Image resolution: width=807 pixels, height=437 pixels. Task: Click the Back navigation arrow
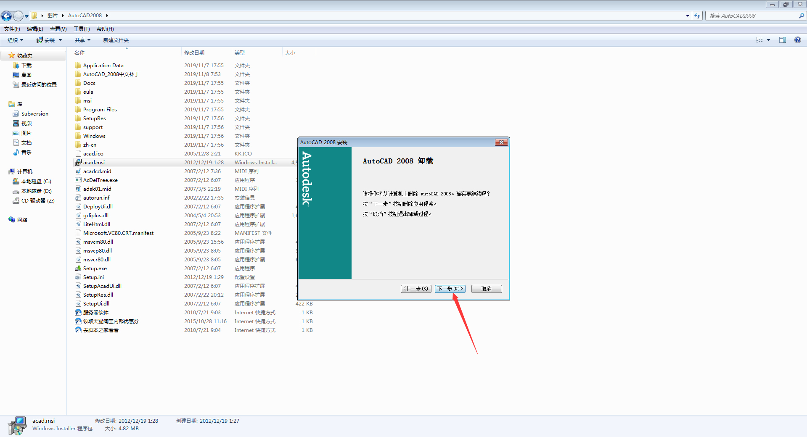pos(6,16)
